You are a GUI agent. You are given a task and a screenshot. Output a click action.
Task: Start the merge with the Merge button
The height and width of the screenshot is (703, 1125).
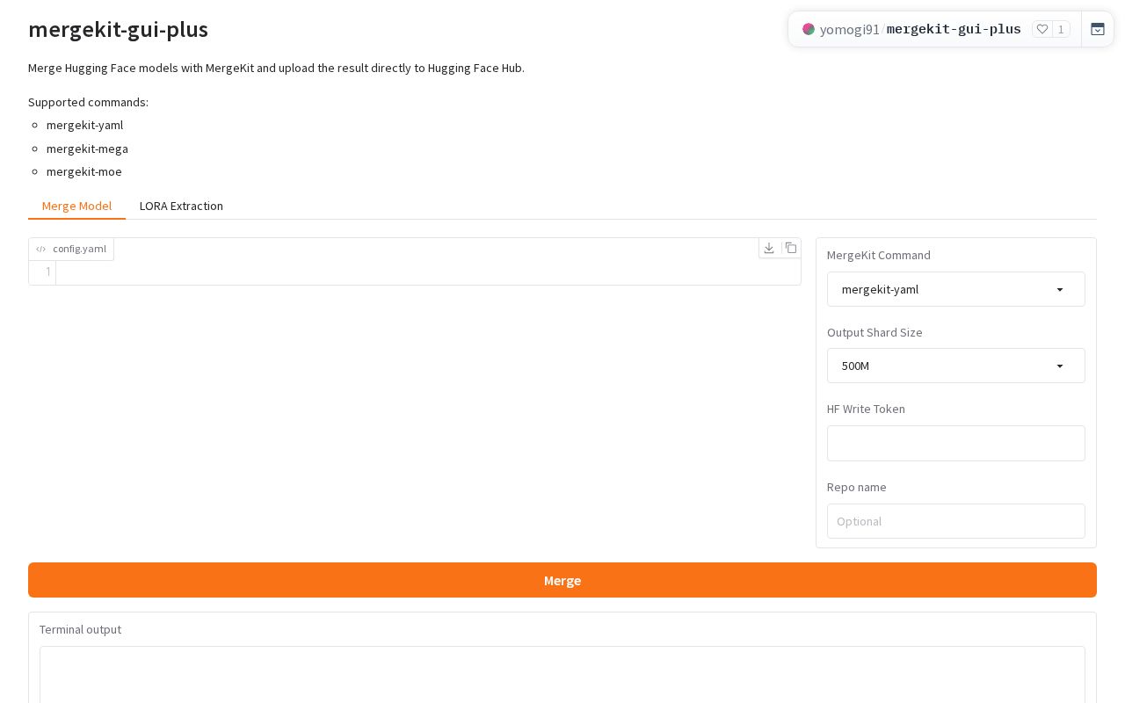click(562, 580)
